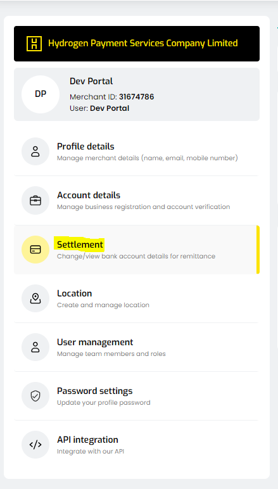Open the Profile details menu item
The height and width of the screenshot is (489, 278).
coord(137,151)
